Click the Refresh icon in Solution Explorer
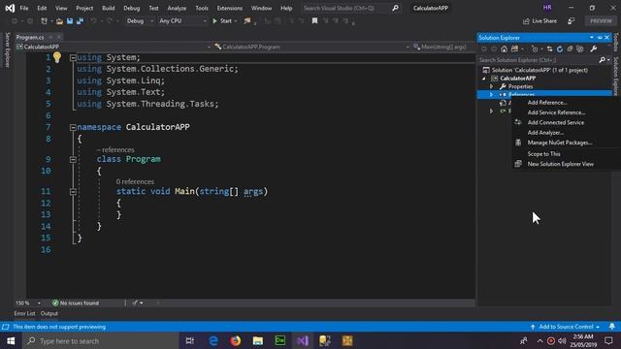This screenshot has width=621, height=349. [560, 49]
